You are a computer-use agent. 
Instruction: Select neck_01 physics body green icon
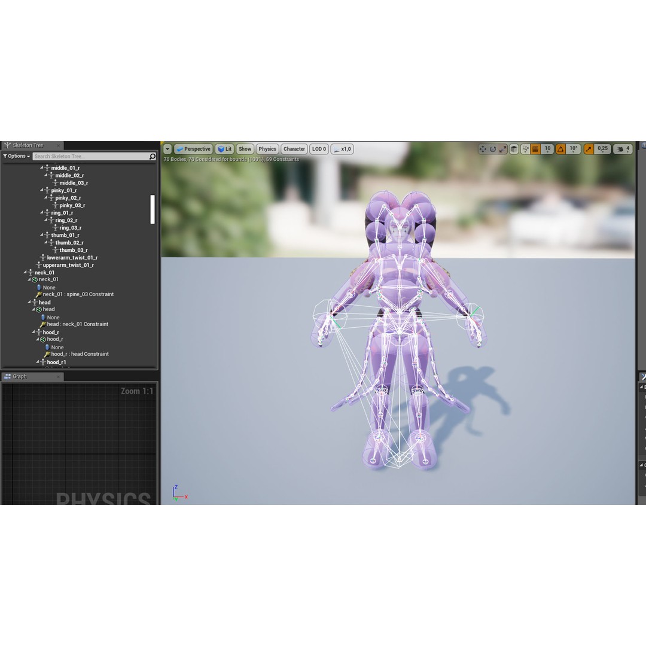tap(35, 280)
